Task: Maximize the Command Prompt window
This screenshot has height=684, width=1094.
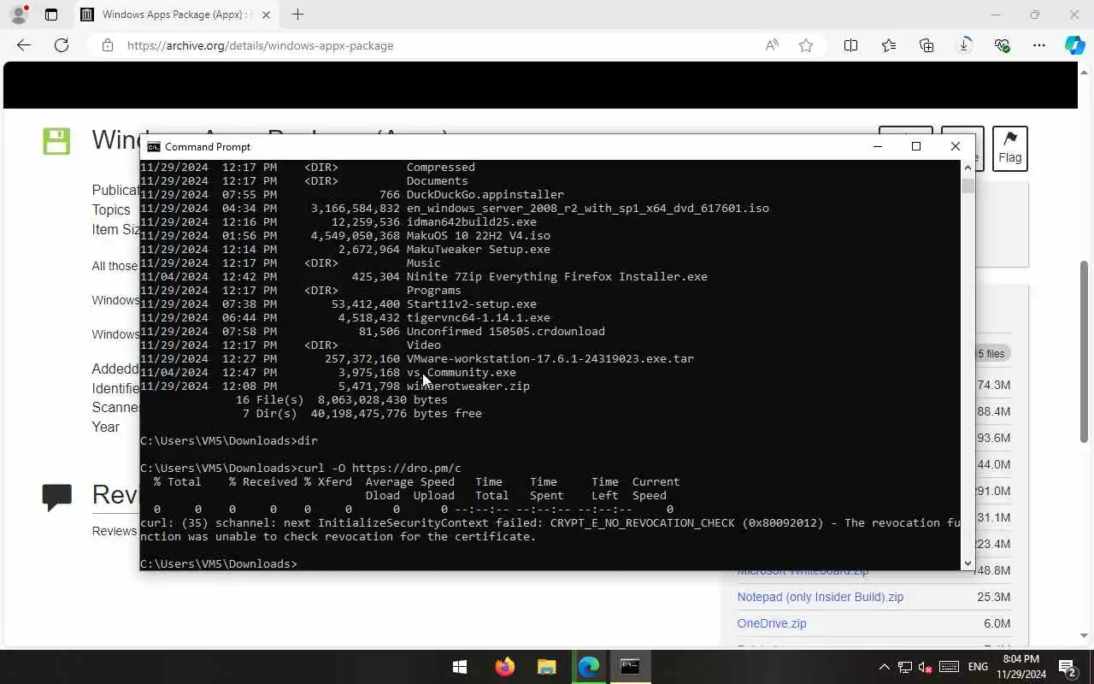Action: coord(916,146)
